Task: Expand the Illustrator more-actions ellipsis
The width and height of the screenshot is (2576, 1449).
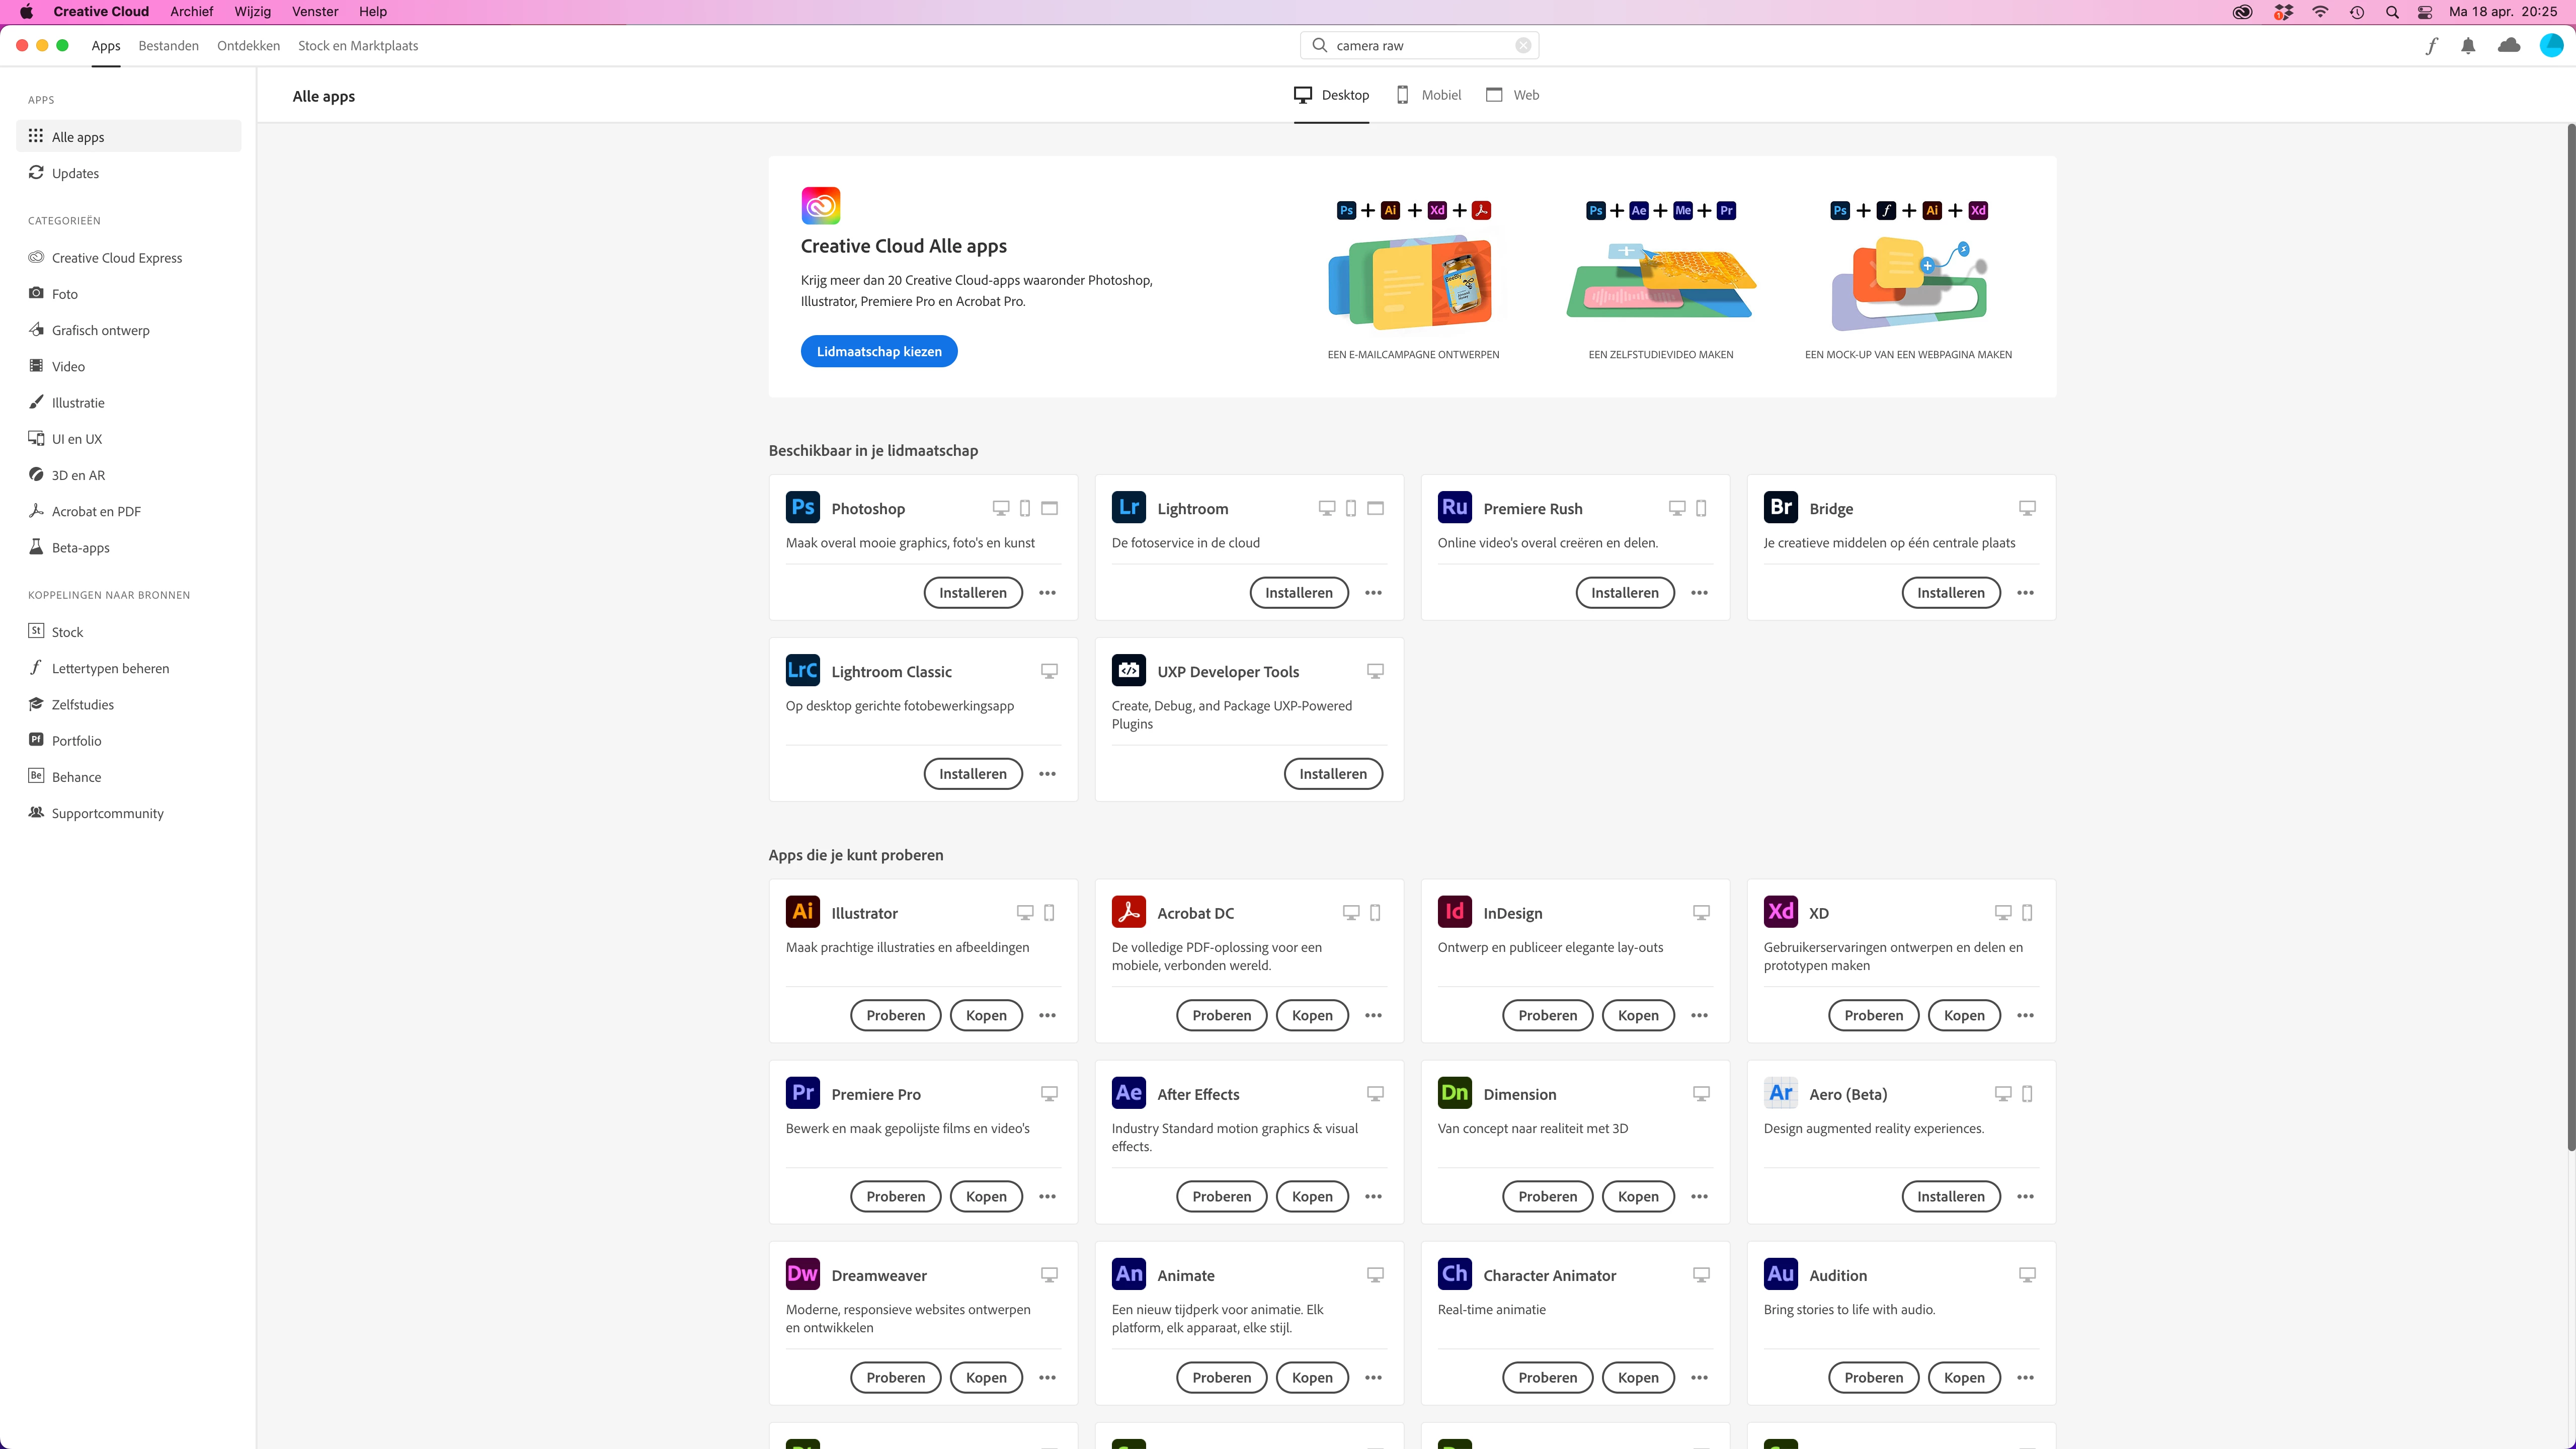Action: 1047,1016
